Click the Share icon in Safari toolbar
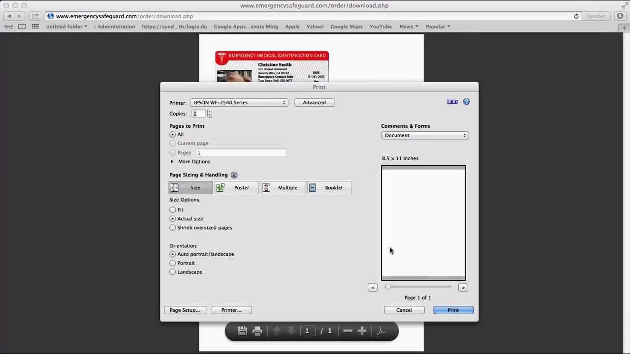 click(35, 16)
